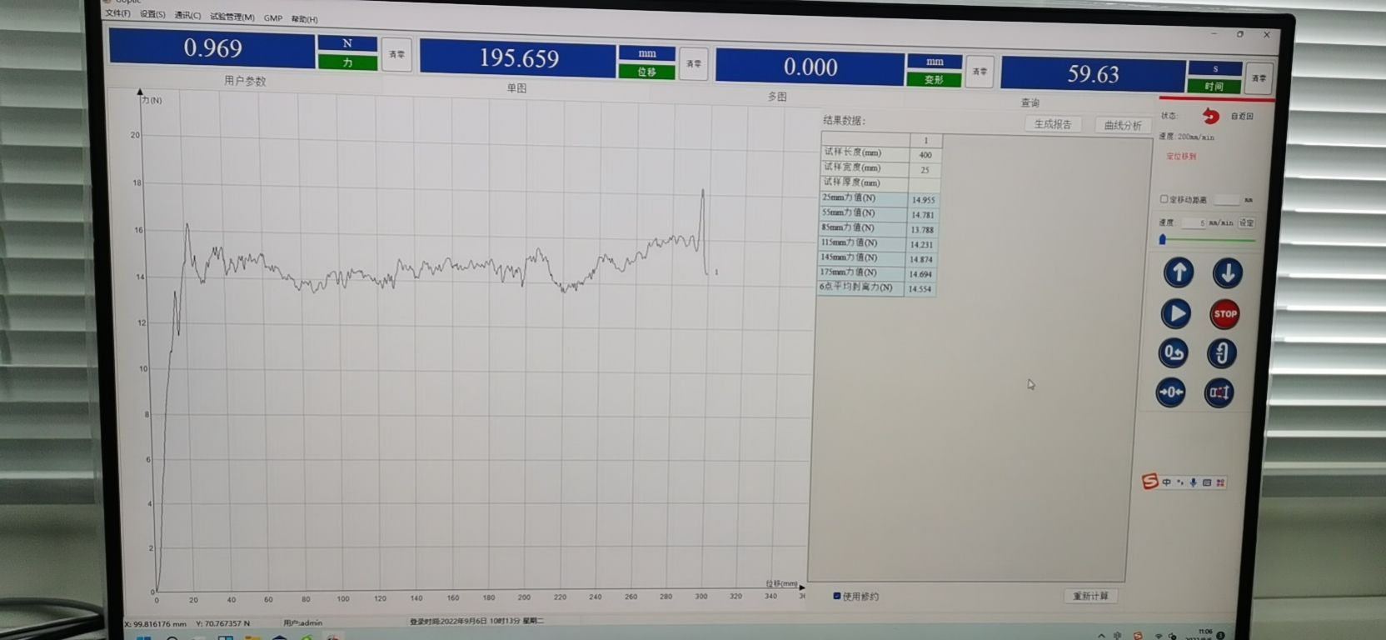Select the 6点平均剥离力(N) result row

pos(876,287)
